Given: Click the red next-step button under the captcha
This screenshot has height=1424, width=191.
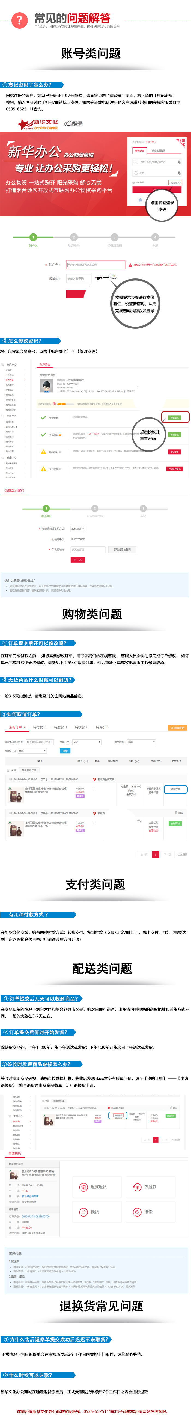Looking at the screenshot, I should click(76, 294).
